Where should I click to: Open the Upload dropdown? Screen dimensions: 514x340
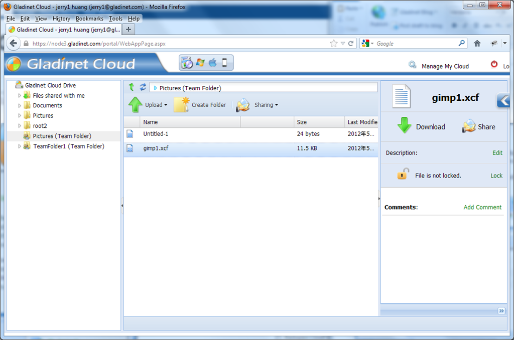[x=156, y=105]
